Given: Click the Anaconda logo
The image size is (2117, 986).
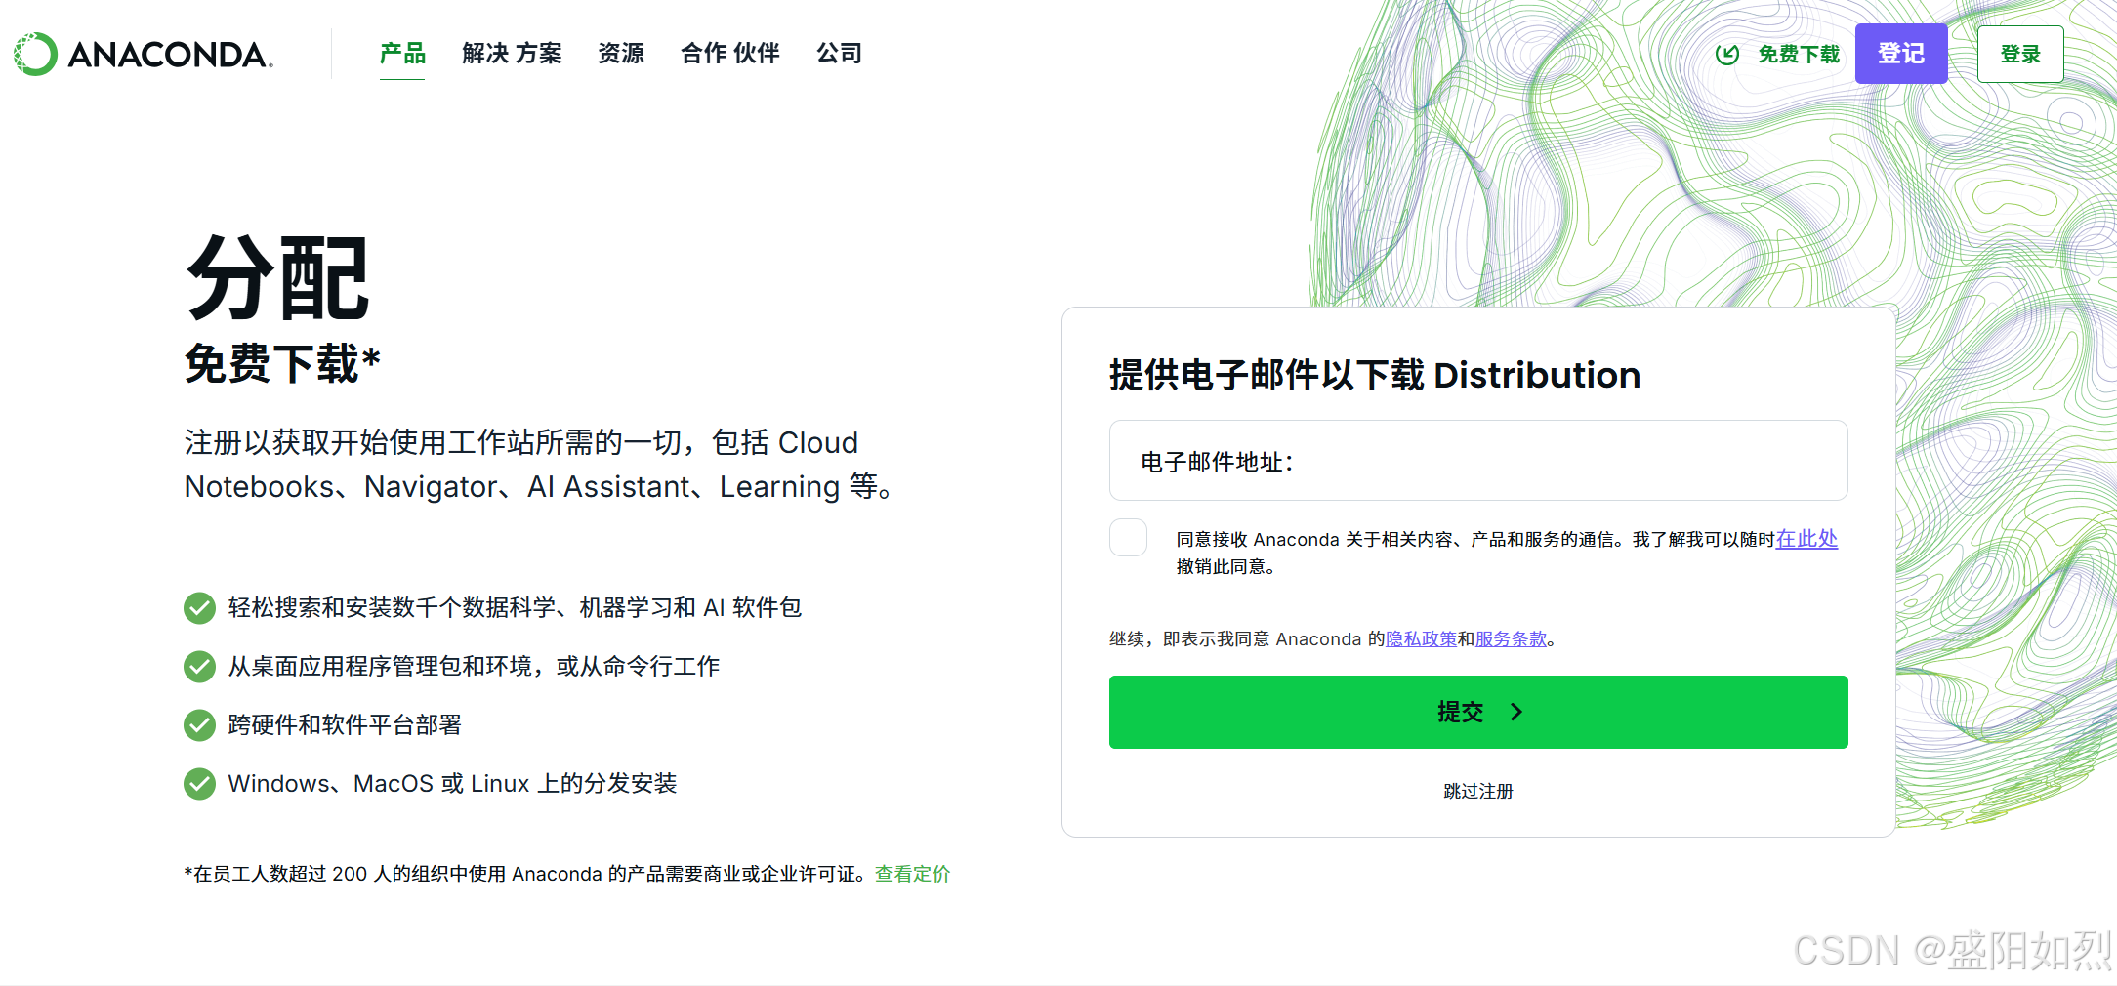Looking at the screenshot, I should (x=144, y=55).
